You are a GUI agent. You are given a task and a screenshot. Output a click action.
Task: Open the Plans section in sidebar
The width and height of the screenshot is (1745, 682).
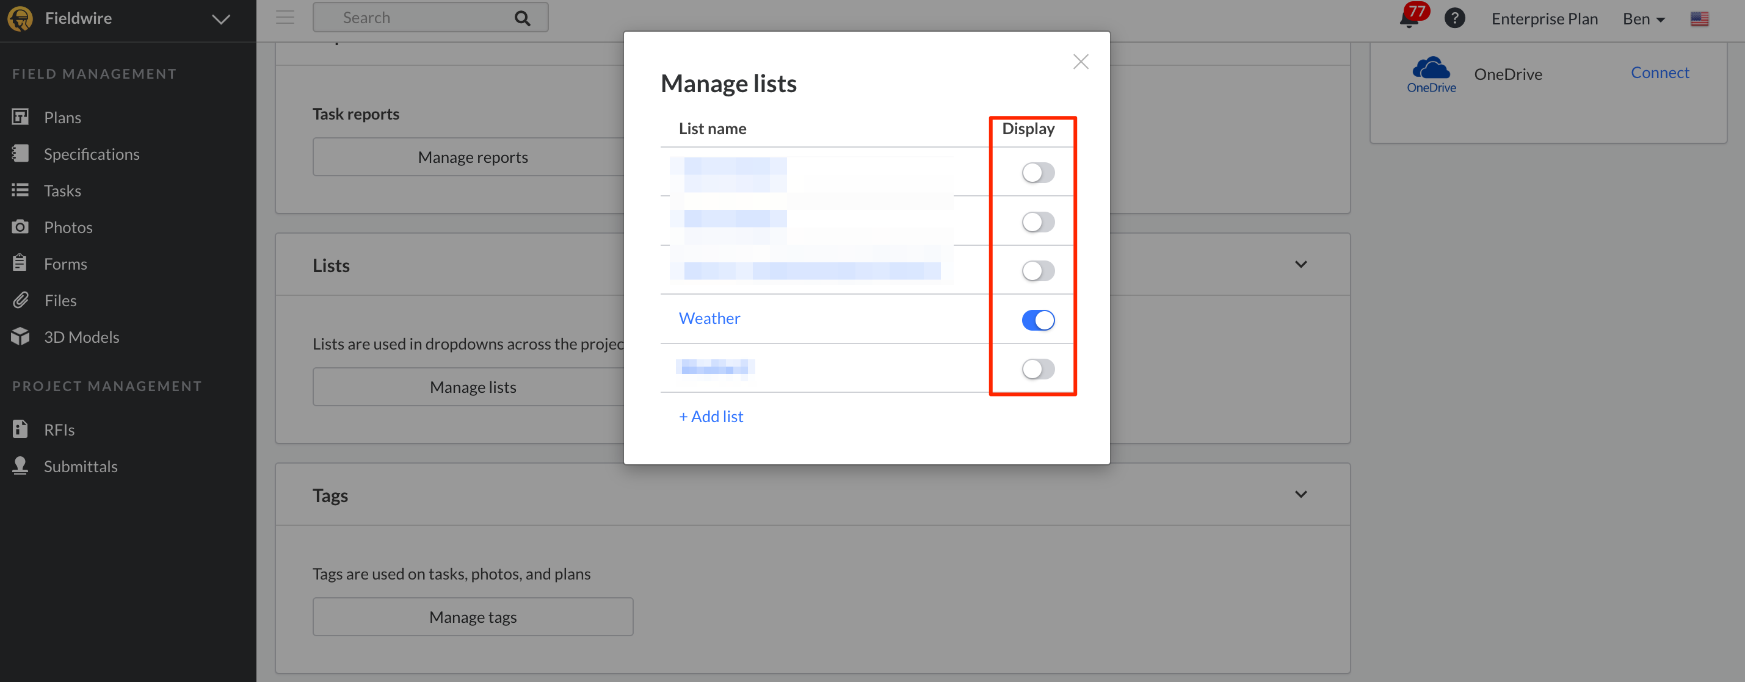pos(62,117)
